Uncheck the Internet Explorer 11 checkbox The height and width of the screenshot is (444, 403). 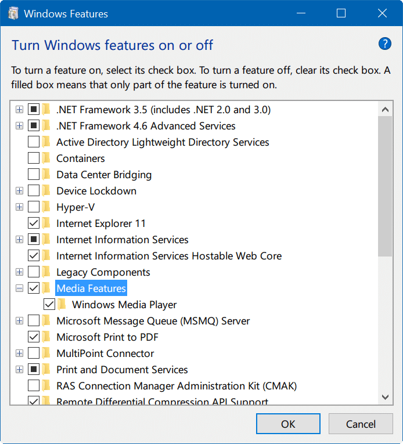pos(34,223)
